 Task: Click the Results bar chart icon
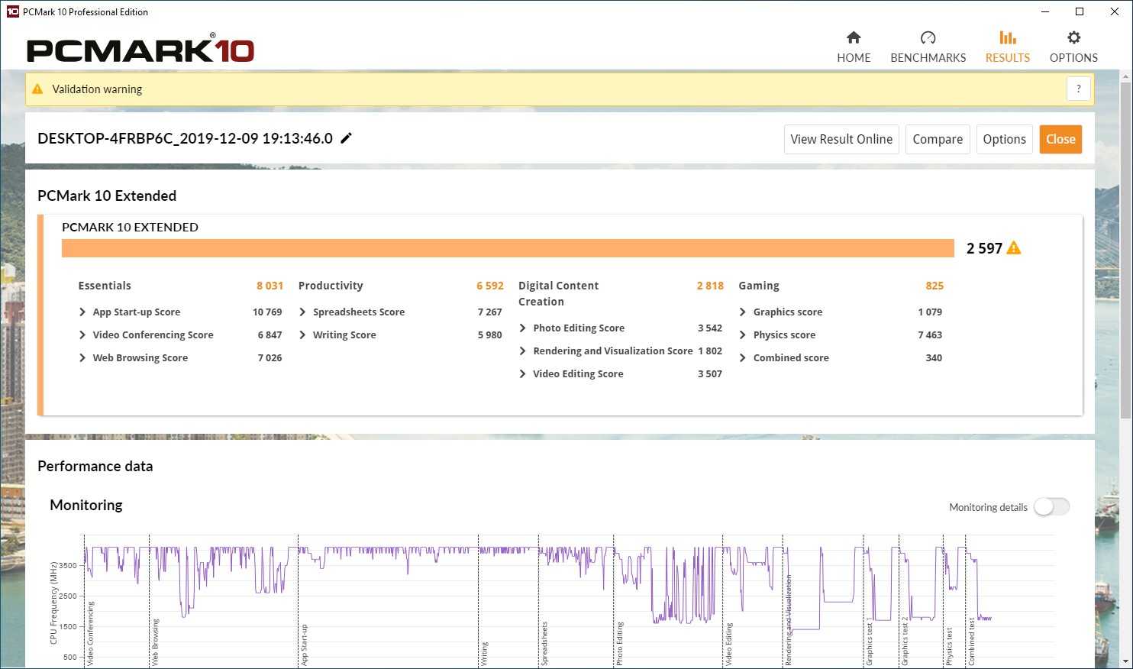pyautogui.click(x=1007, y=37)
